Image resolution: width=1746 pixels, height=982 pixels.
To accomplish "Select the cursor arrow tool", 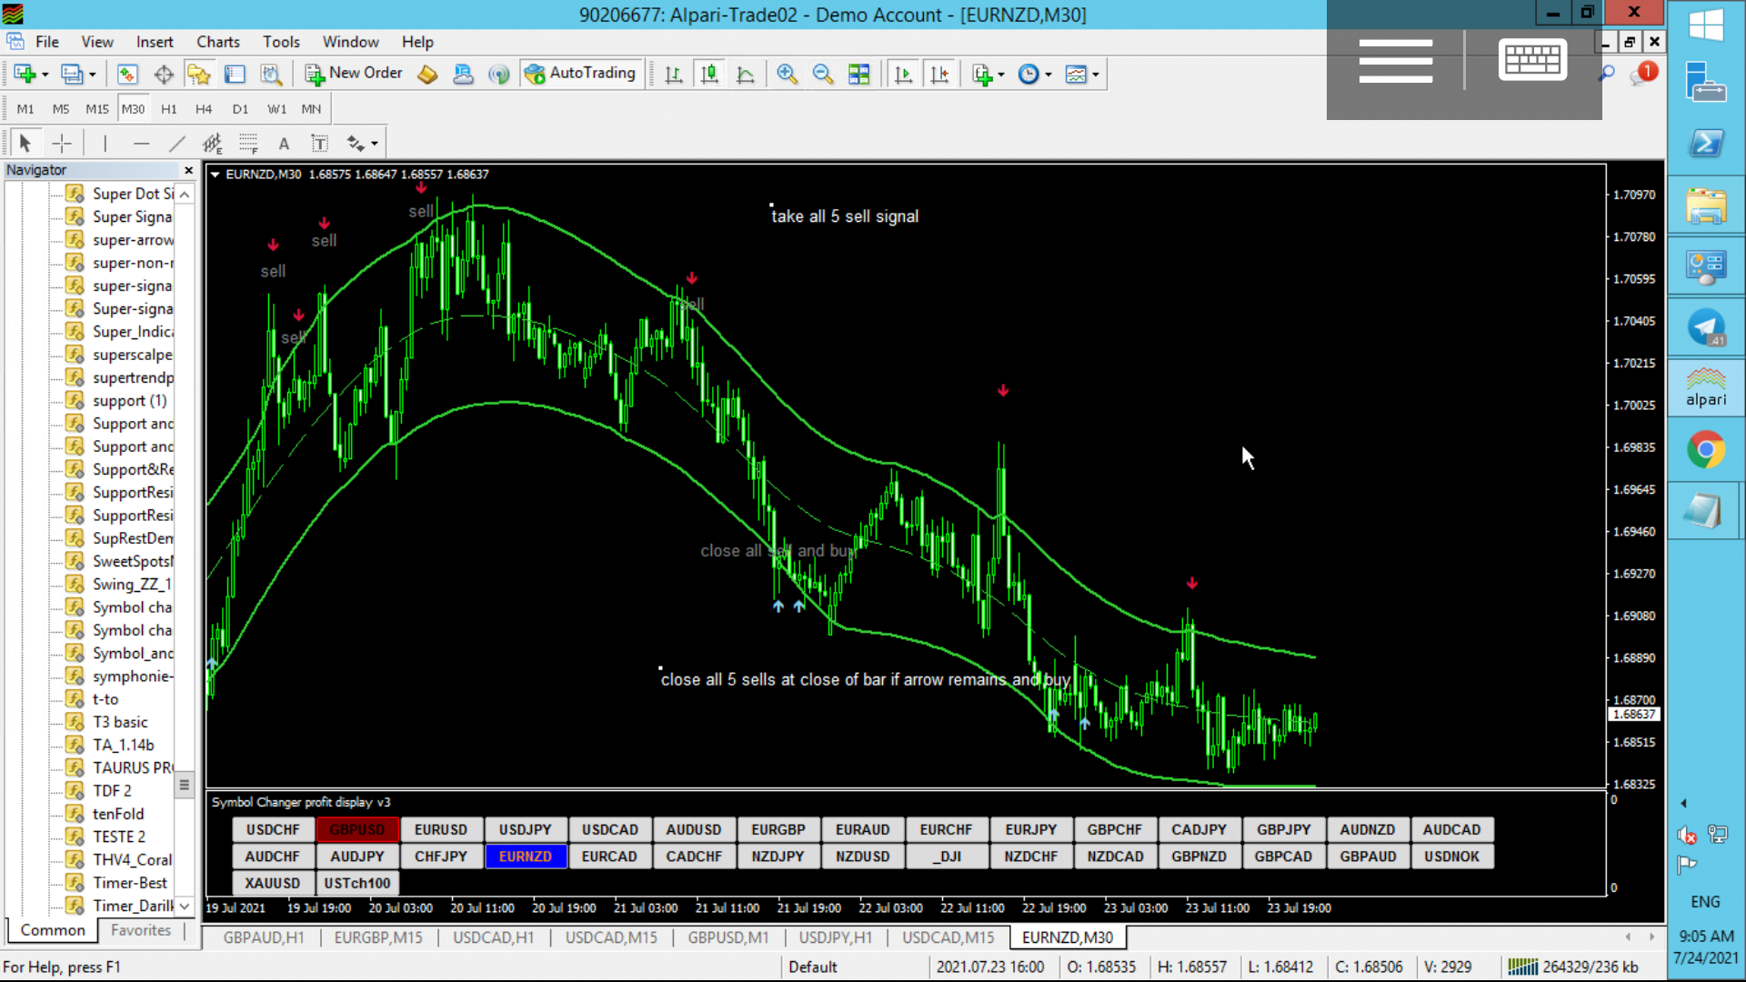I will [25, 143].
